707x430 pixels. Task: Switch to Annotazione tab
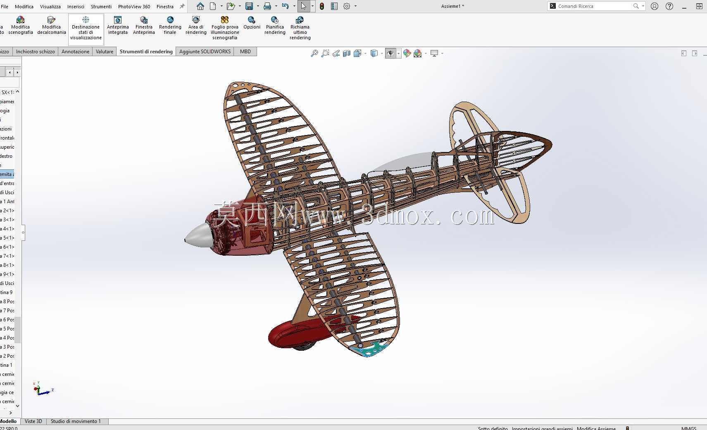pos(75,52)
